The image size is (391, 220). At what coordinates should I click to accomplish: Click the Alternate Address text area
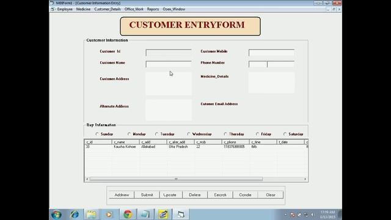click(x=169, y=110)
